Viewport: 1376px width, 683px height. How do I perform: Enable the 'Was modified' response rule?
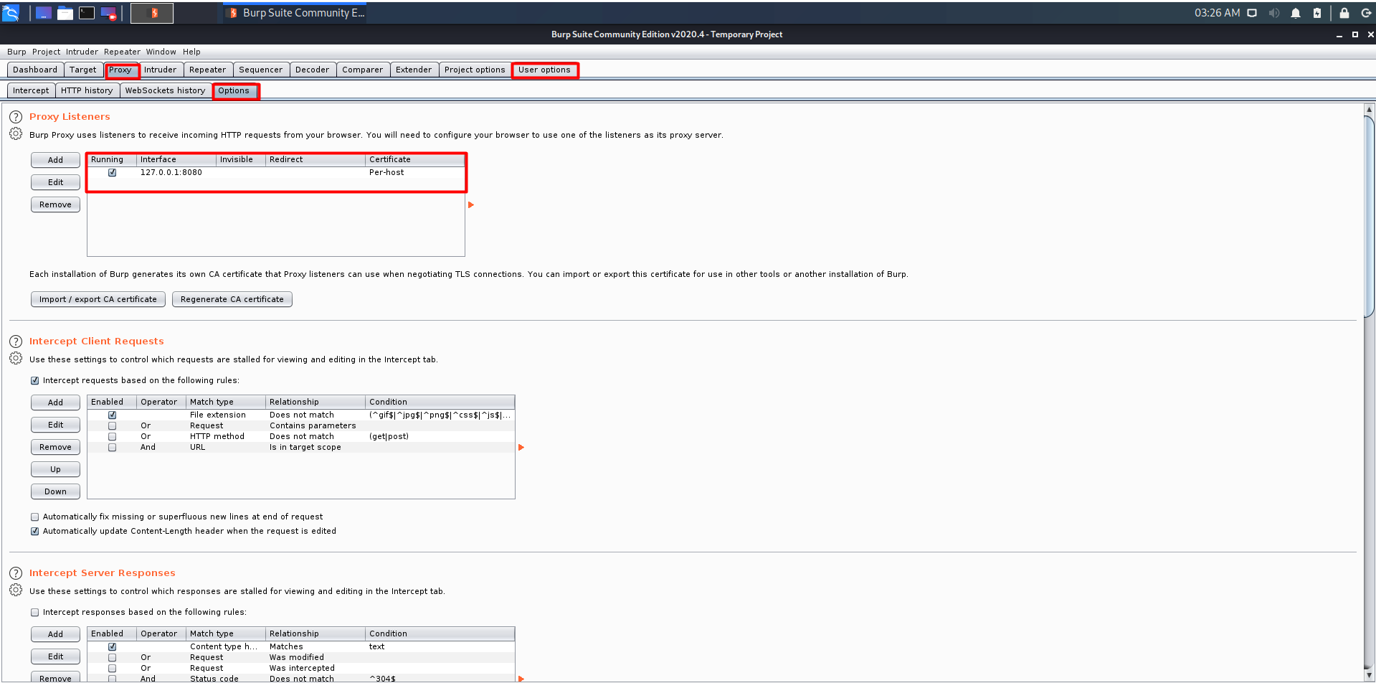pyautogui.click(x=112, y=657)
